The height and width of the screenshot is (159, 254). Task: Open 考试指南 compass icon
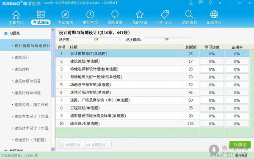(66, 14)
